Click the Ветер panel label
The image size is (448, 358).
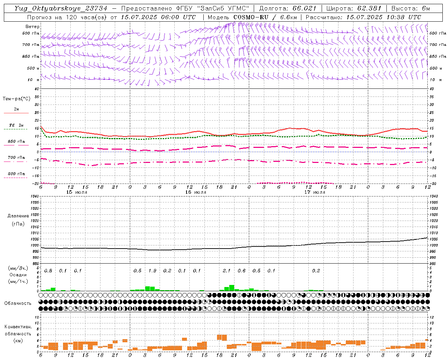coord(32,27)
